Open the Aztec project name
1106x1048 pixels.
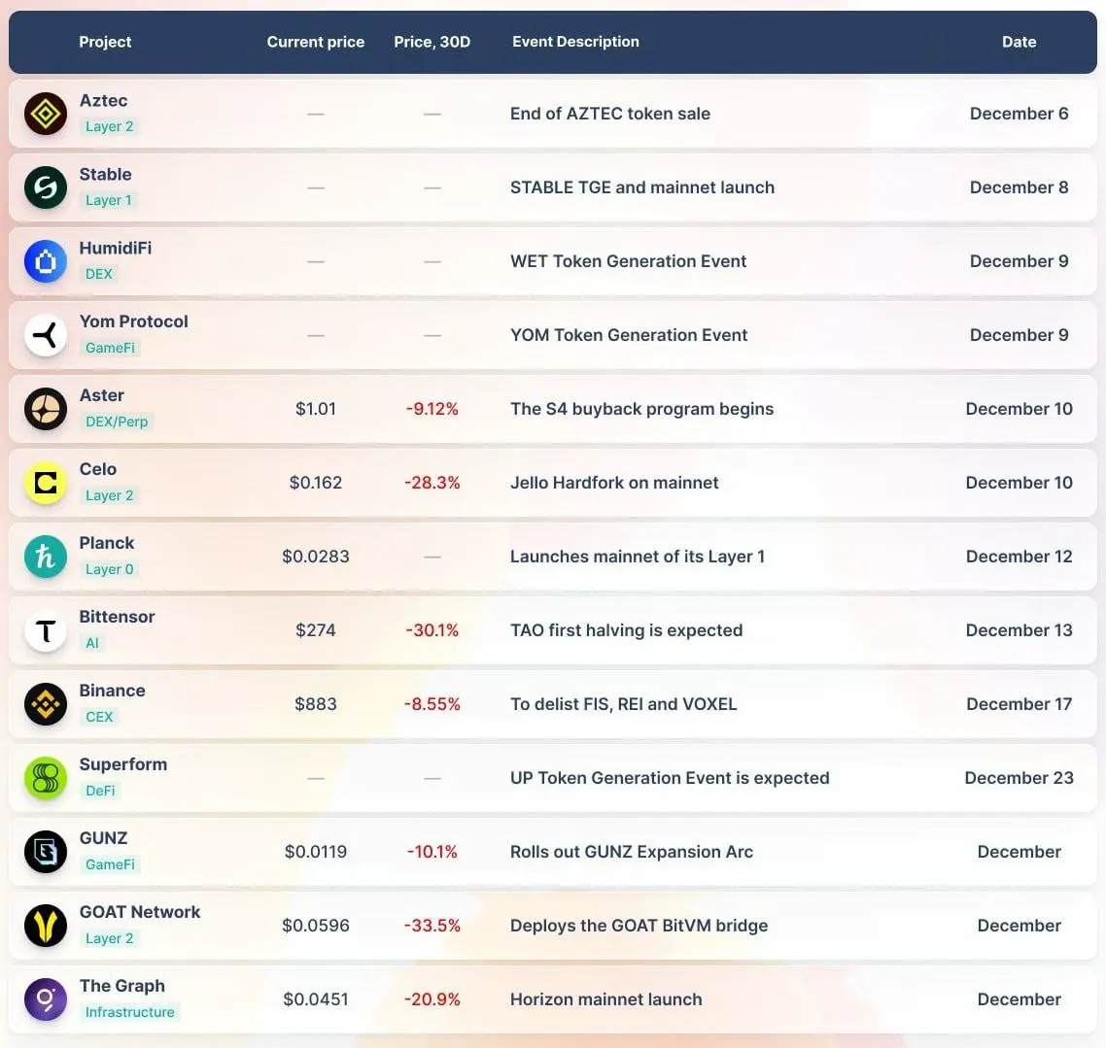click(x=104, y=101)
